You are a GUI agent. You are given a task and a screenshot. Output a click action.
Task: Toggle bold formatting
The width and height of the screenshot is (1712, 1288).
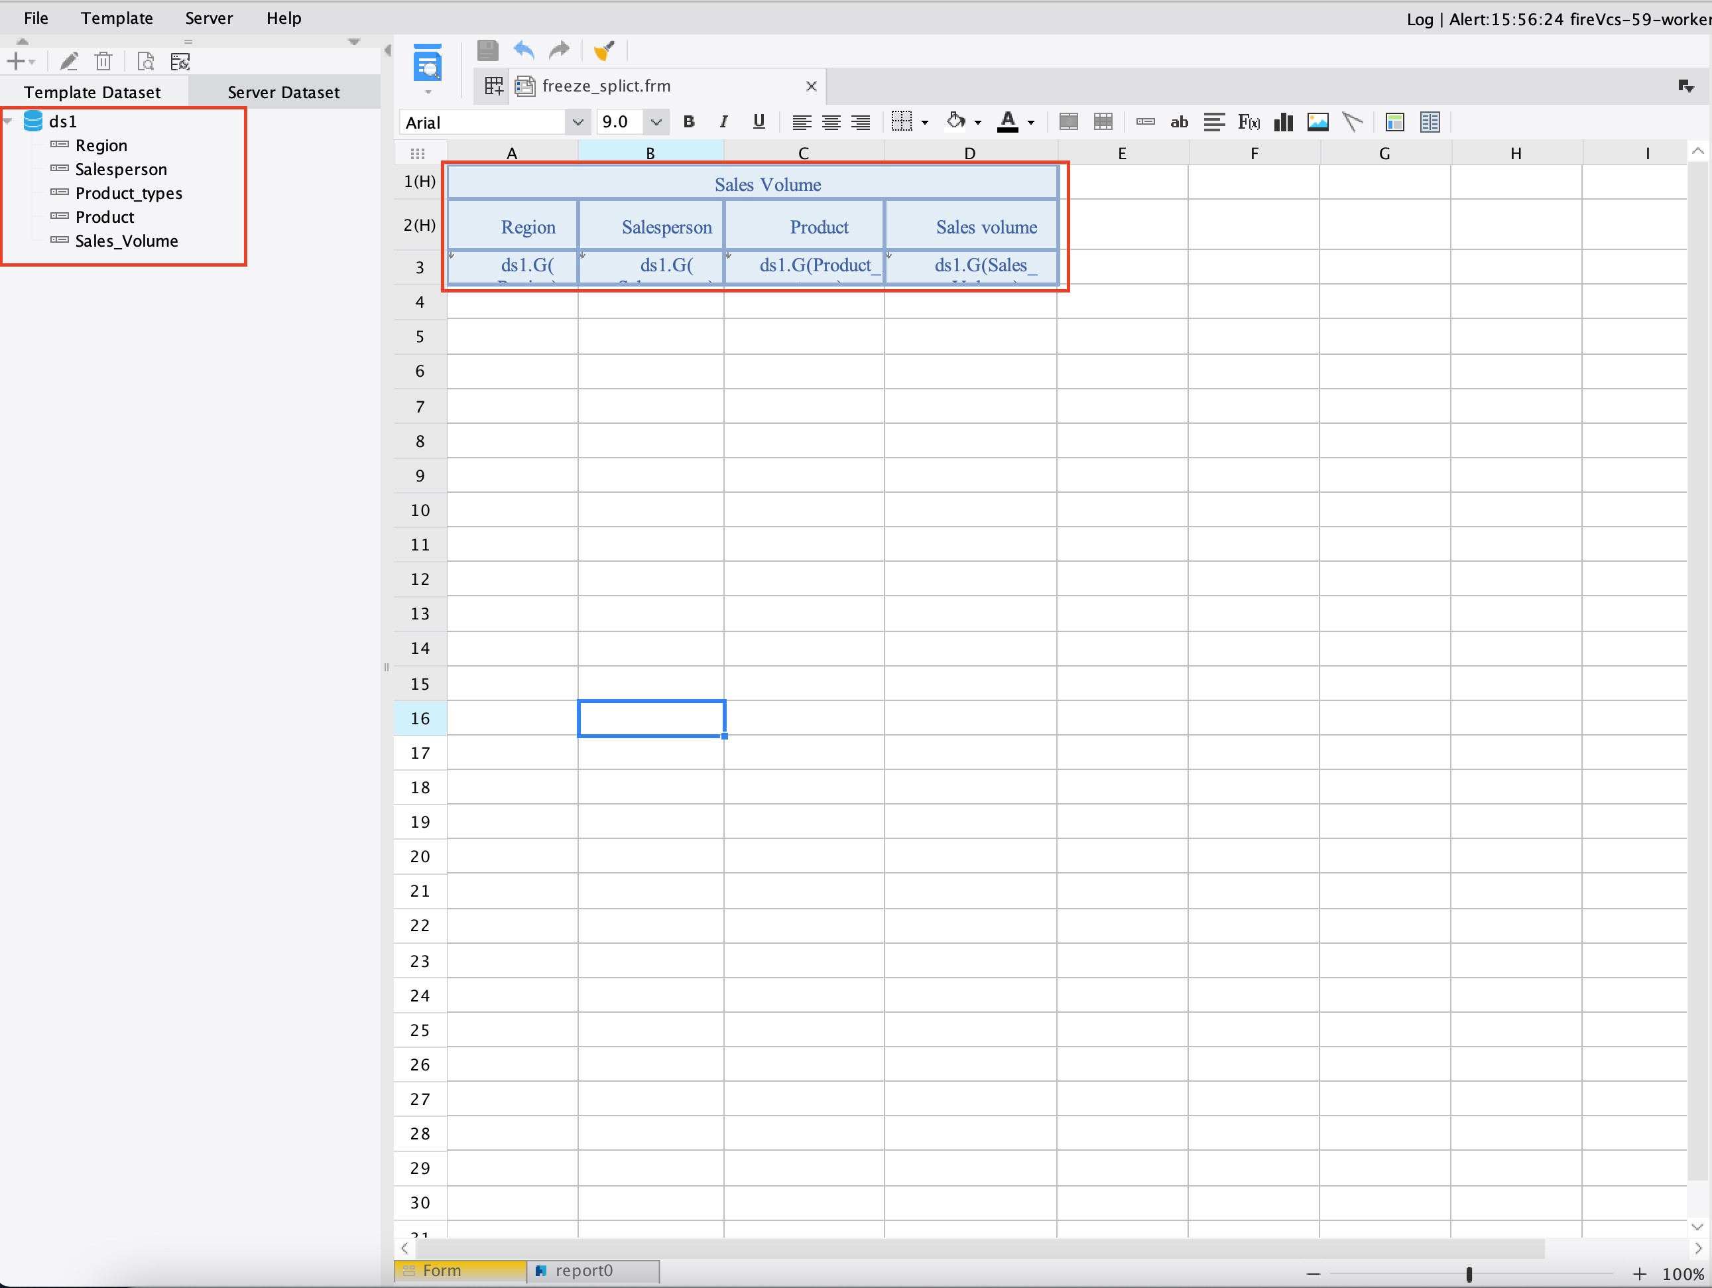(689, 121)
